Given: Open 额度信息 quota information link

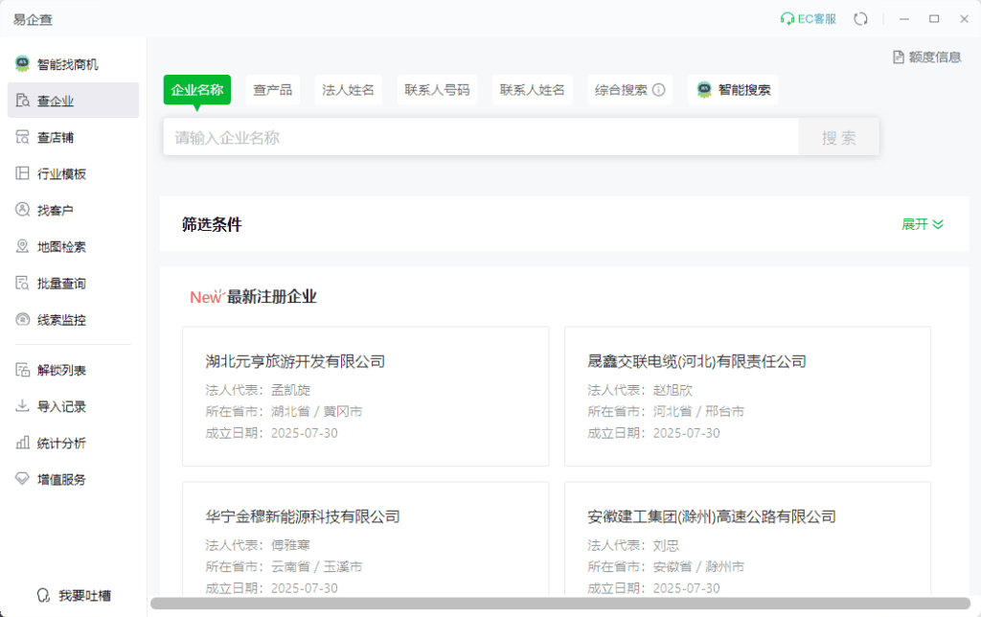Looking at the screenshot, I should (x=926, y=57).
